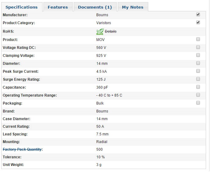Tick the Surge Energy Rating checkbox
The height and width of the screenshot is (173, 214).
(198, 79)
